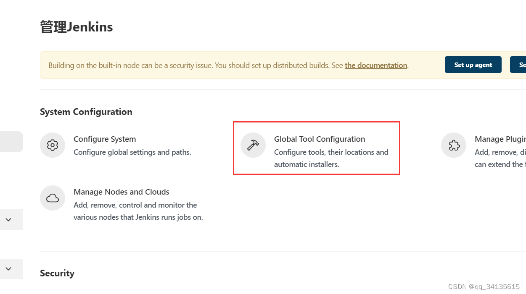Select the highlighted grey item in left sidebar
This screenshot has width=526, height=294.
[11, 142]
